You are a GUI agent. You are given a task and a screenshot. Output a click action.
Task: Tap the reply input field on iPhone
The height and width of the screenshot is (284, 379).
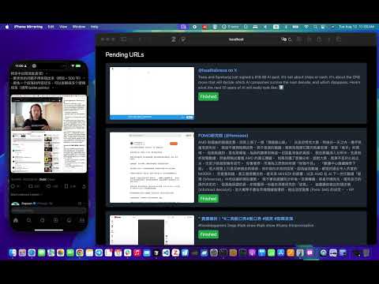coord(49,211)
